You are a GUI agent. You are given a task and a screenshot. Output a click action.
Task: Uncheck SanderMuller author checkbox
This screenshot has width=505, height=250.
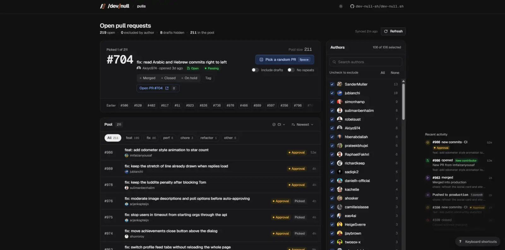coord(332,84)
